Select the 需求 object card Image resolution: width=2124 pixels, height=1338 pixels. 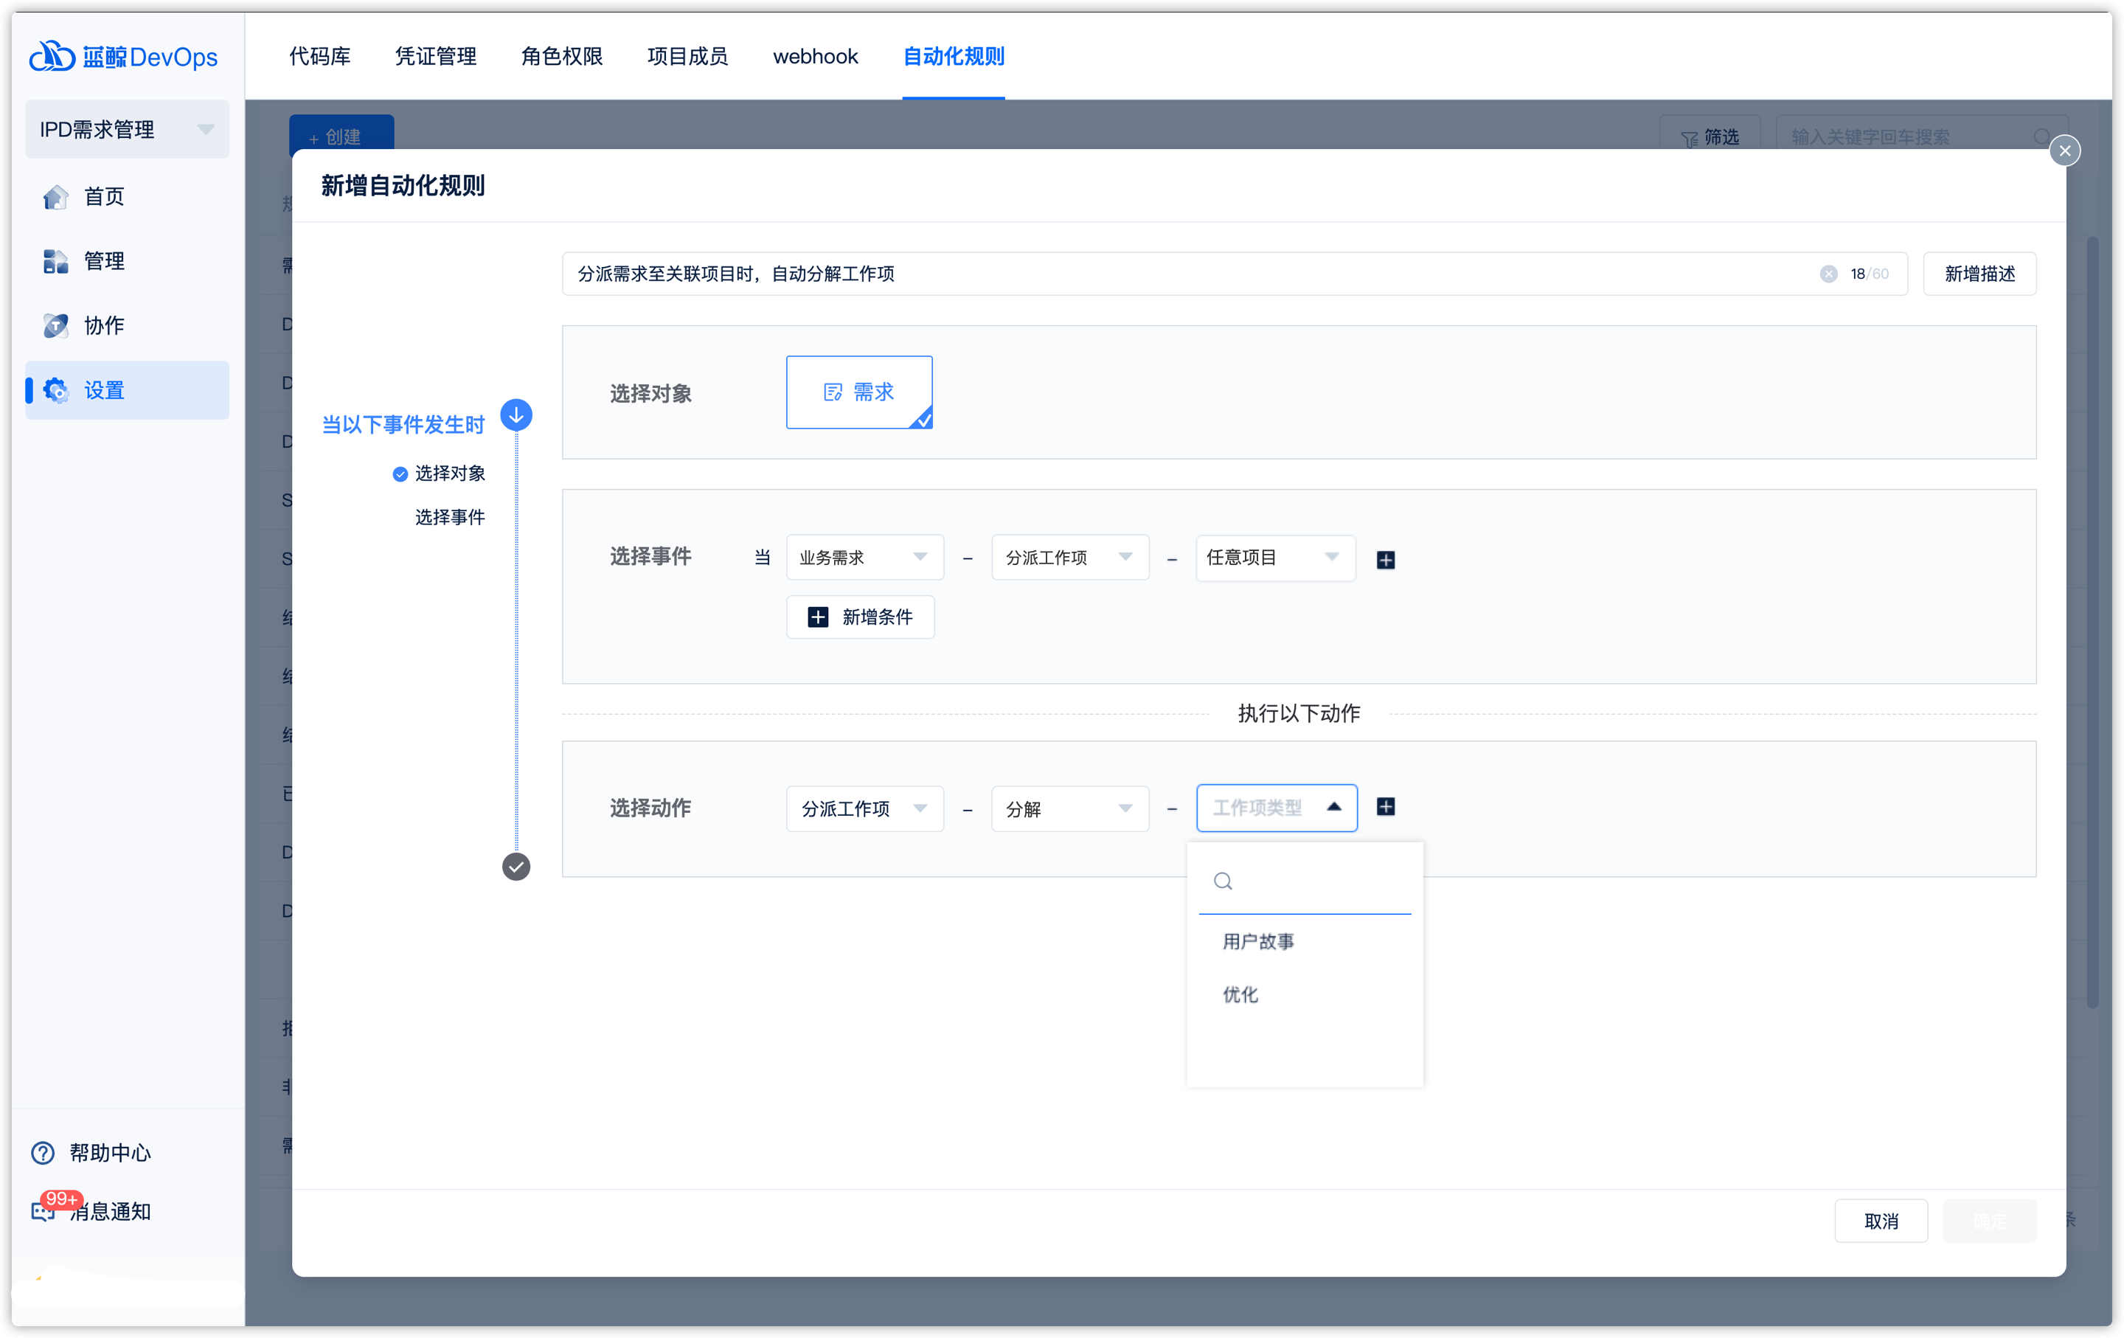click(858, 392)
